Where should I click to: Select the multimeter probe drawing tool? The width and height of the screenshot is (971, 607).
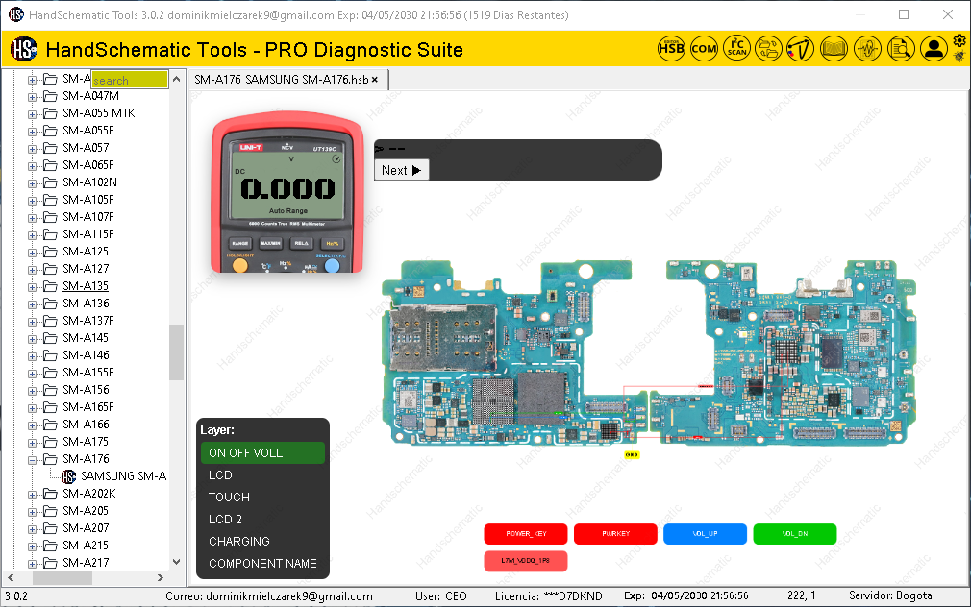800,48
